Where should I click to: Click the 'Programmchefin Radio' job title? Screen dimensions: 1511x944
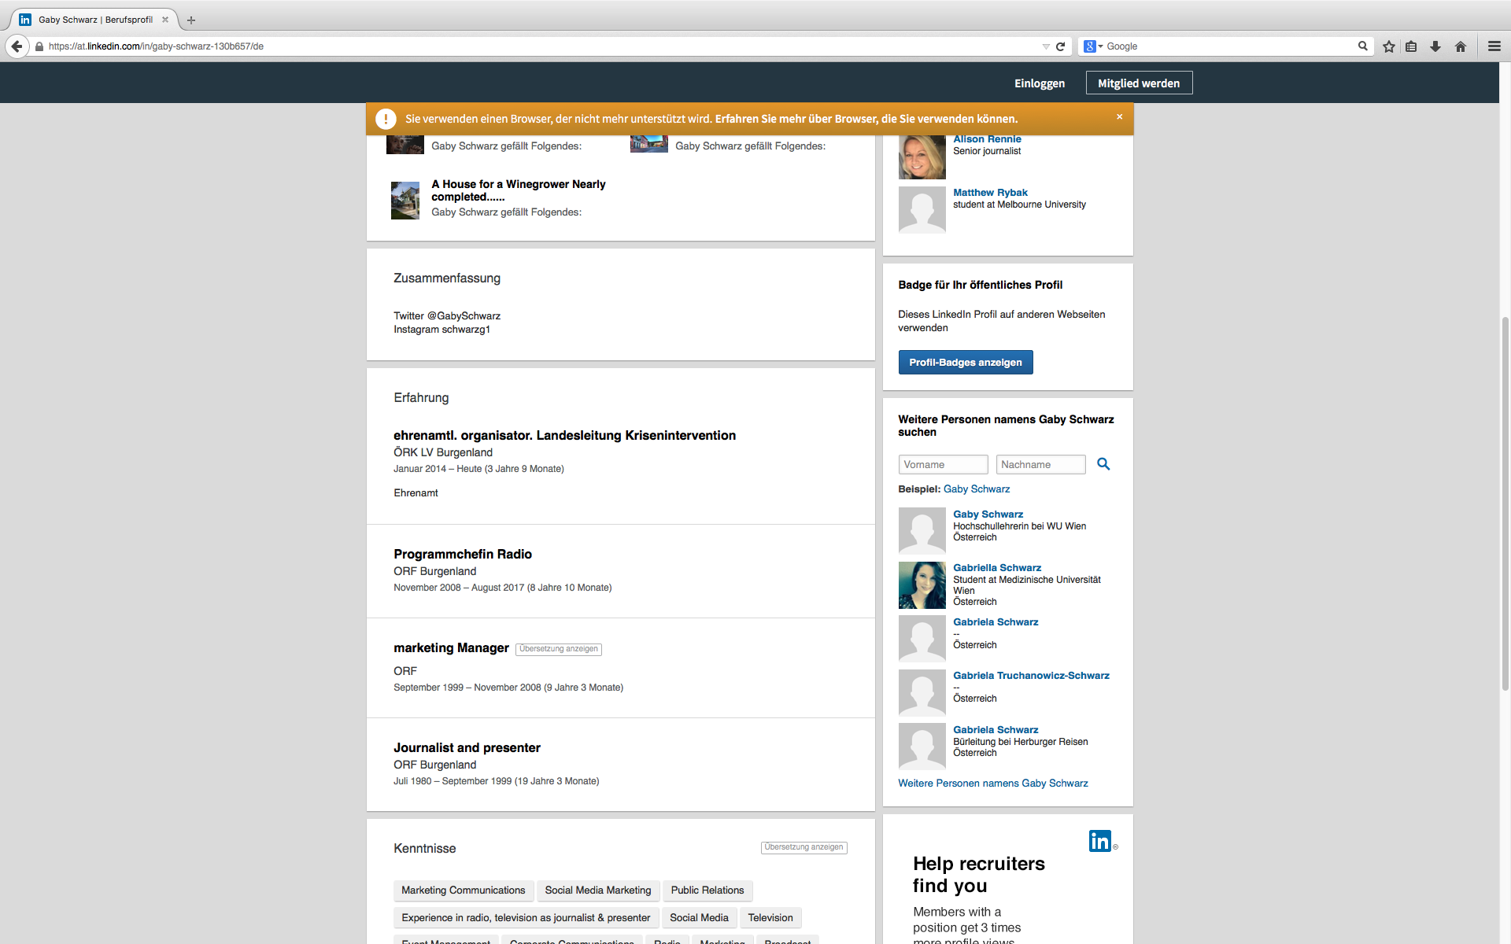click(x=463, y=555)
